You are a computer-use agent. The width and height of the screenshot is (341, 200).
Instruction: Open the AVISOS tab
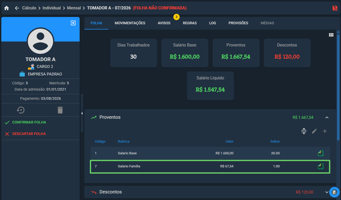pos(164,23)
